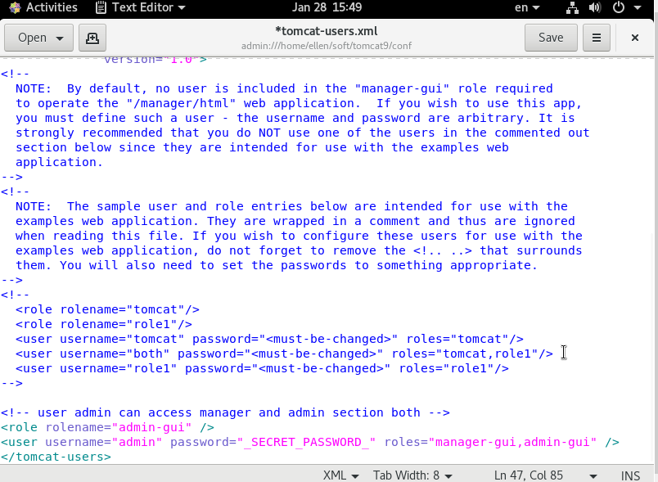Save the file with Save button
The width and height of the screenshot is (658, 482).
point(550,38)
